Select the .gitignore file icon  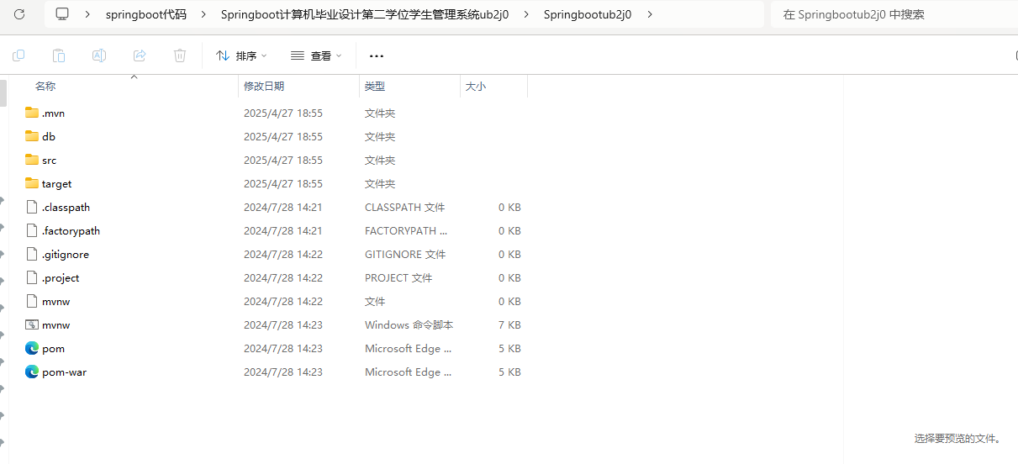(32, 254)
